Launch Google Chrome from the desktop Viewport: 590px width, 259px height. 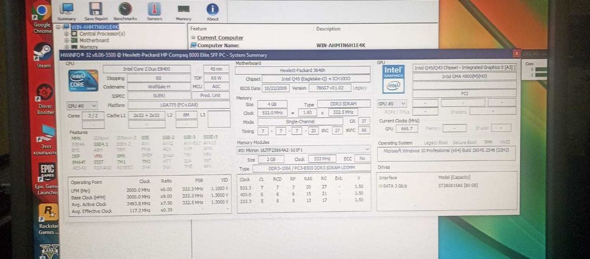[x=42, y=17]
